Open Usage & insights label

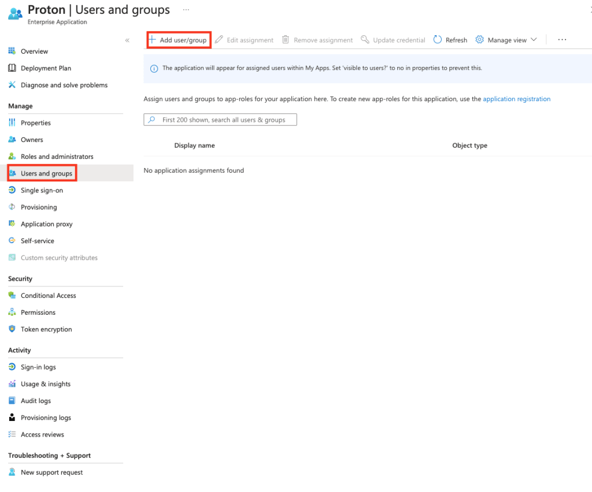point(46,384)
